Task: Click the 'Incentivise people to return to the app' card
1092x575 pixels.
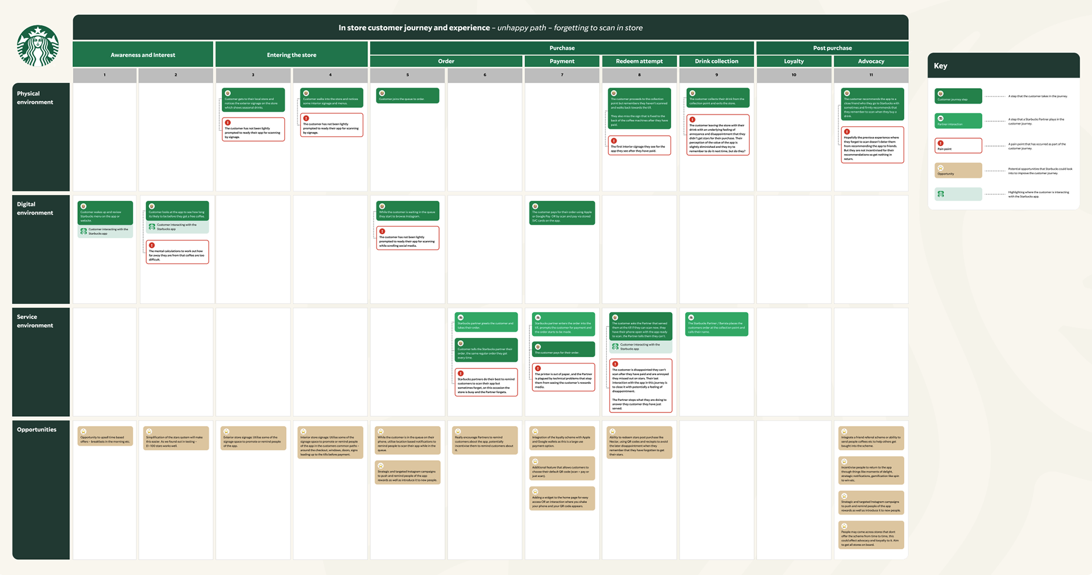Action: point(871,470)
